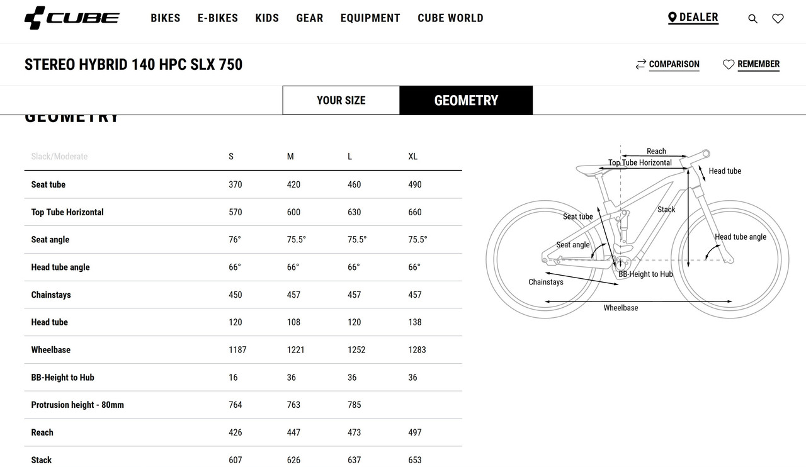The width and height of the screenshot is (806, 467).
Task: Click Wheelbase value 1221
Action: pyautogui.click(x=296, y=350)
